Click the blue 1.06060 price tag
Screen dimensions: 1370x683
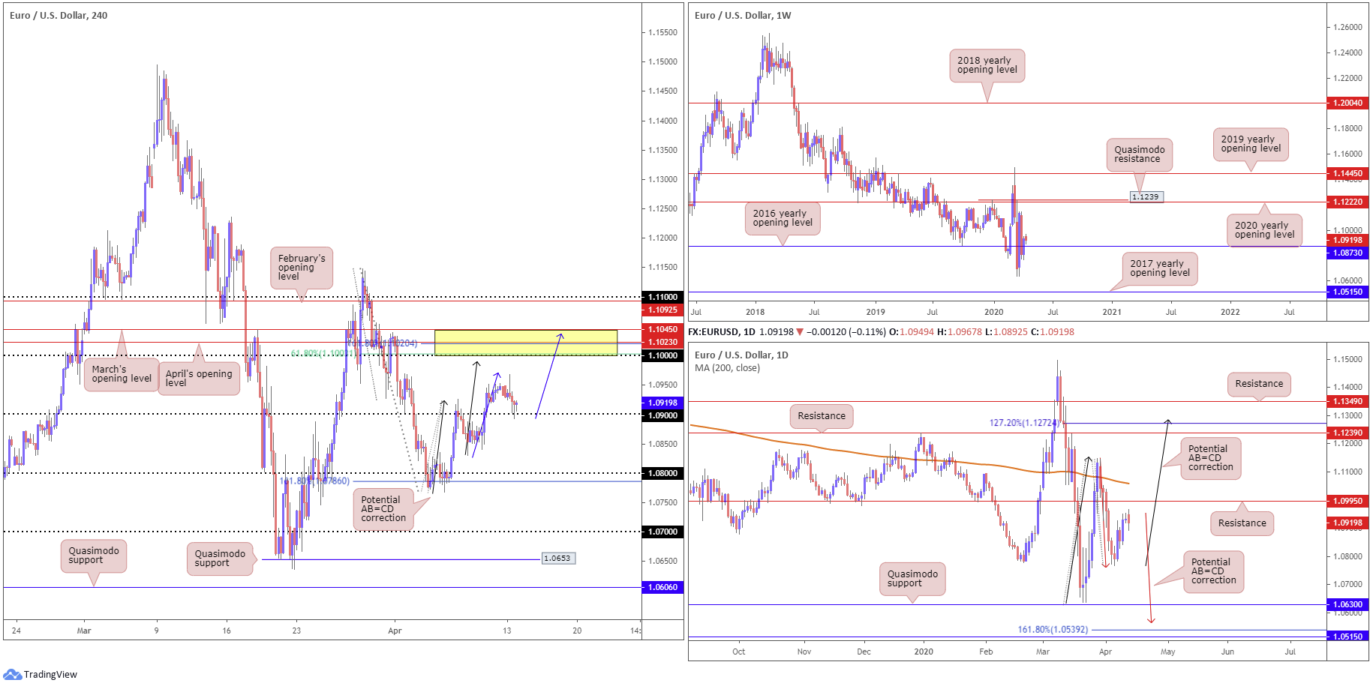(662, 587)
